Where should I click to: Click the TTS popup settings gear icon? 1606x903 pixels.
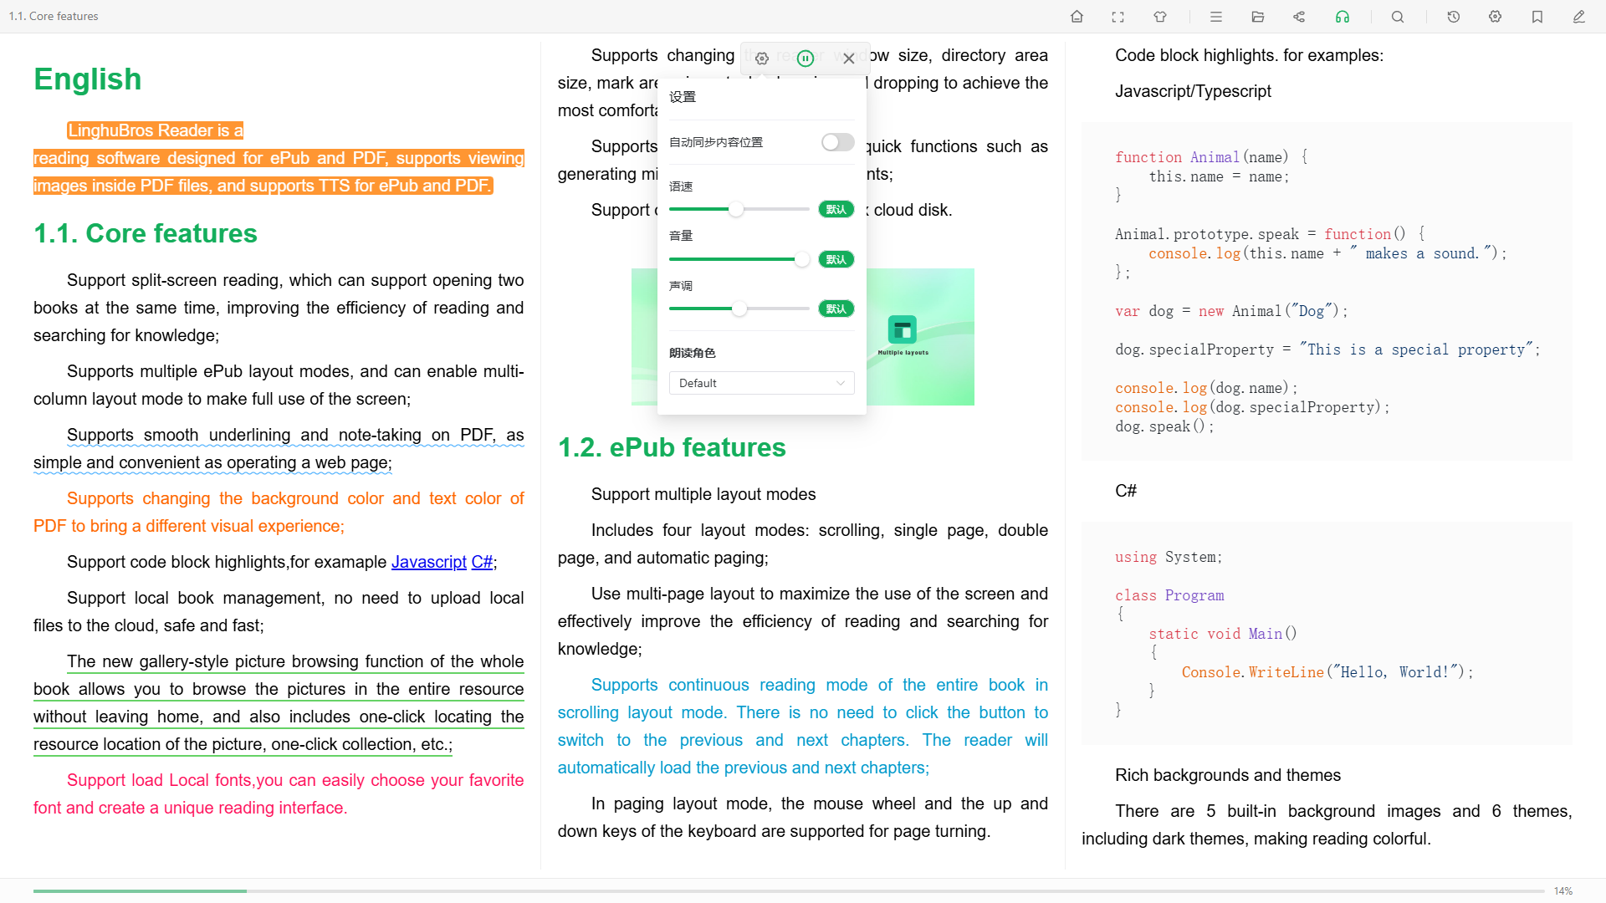point(762,59)
